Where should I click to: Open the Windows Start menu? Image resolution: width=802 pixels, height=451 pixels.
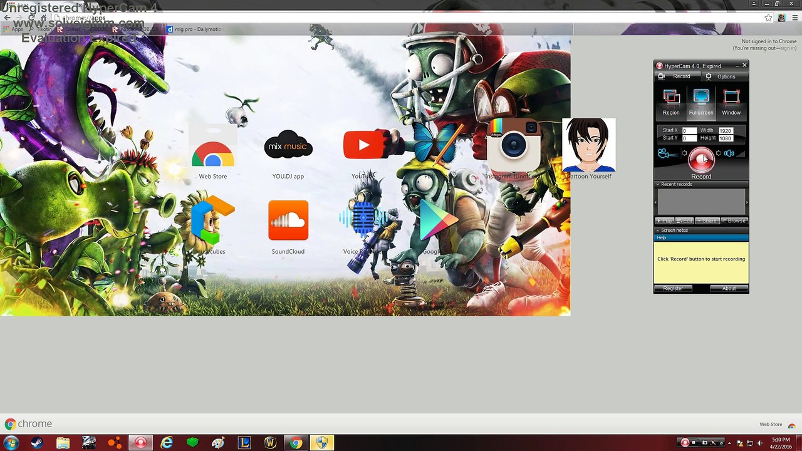click(11, 443)
